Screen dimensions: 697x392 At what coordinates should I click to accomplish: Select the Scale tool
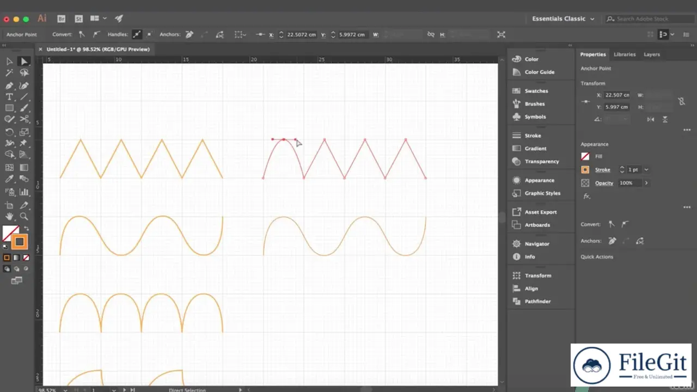pos(24,132)
